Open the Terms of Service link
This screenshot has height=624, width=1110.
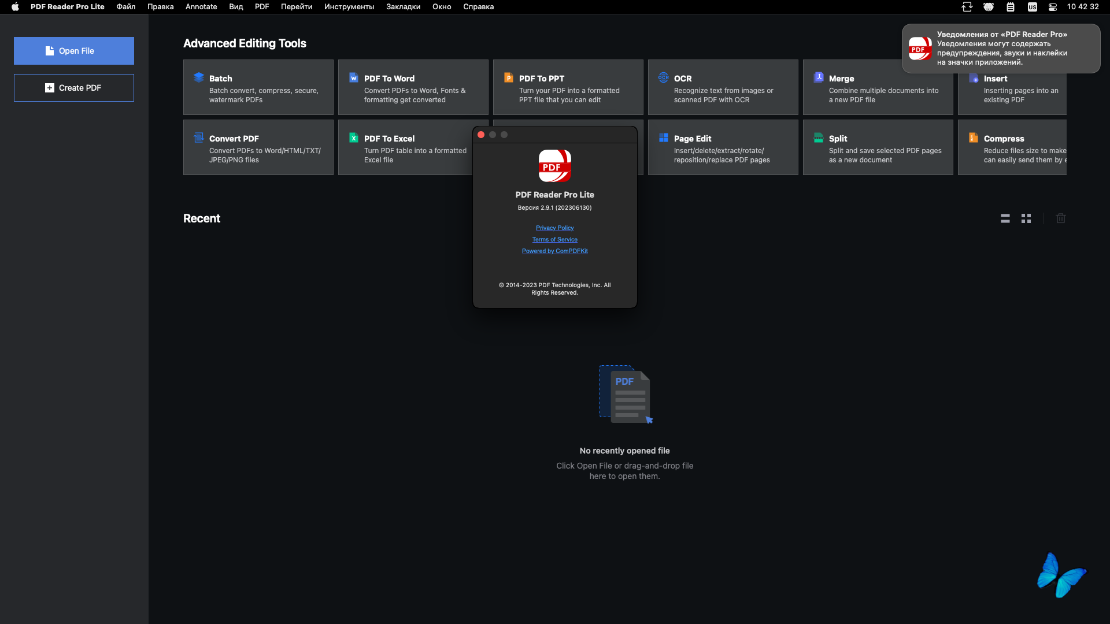(x=555, y=240)
